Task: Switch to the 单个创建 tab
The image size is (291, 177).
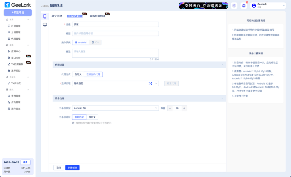Action: [57, 16]
